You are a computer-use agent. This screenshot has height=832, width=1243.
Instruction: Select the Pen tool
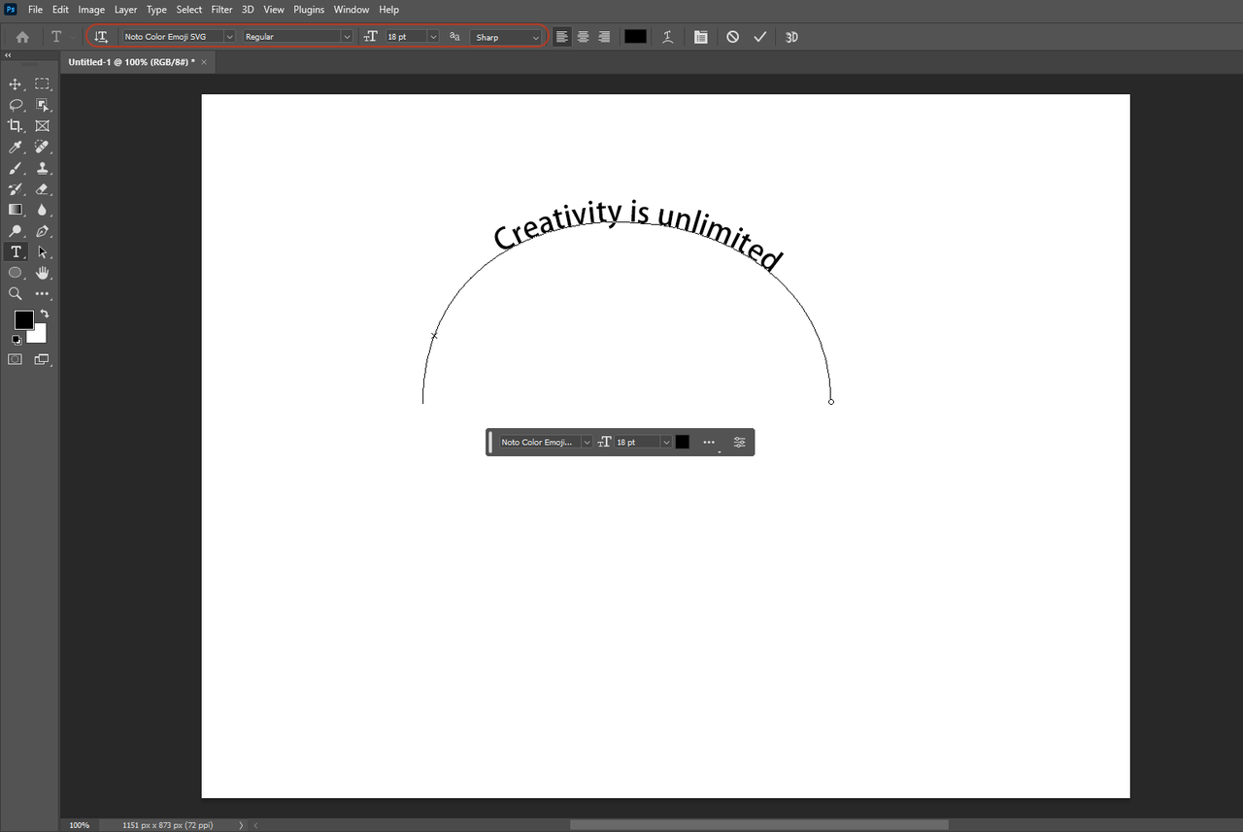point(43,231)
